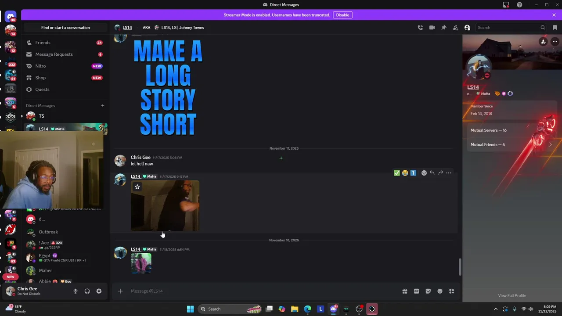Start a voice call with LS14
This screenshot has width=562, height=316.
[420, 28]
